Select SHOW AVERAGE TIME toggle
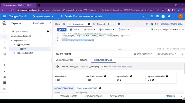 click(x=64, y=88)
